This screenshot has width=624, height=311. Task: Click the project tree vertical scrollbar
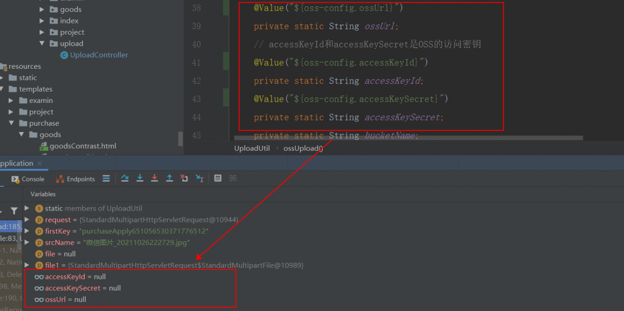pyautogui.click(x=181, y=138)
